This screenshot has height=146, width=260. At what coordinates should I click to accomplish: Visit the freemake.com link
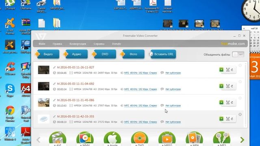tap(233, 44)
